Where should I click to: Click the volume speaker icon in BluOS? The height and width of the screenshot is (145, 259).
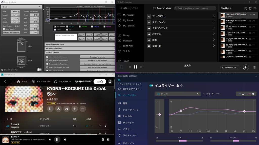click(246, 67)
